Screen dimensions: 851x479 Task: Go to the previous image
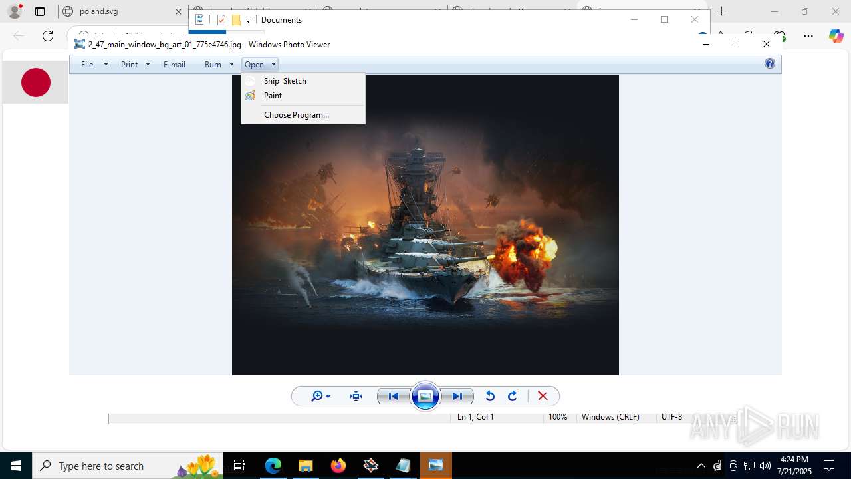point(394,397)
